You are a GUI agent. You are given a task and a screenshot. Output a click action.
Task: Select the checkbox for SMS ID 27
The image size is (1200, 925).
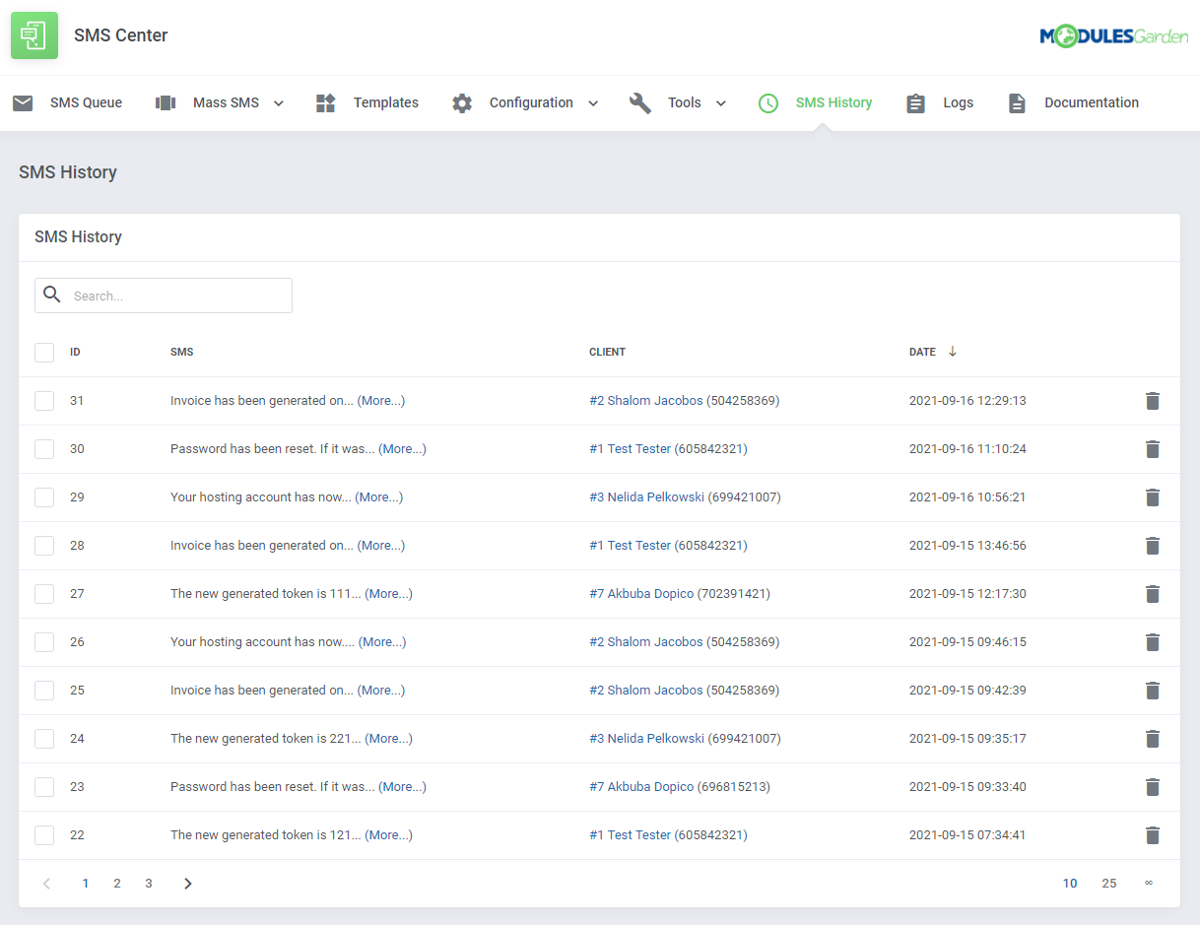pyautogui.click(x=44, y=594)
